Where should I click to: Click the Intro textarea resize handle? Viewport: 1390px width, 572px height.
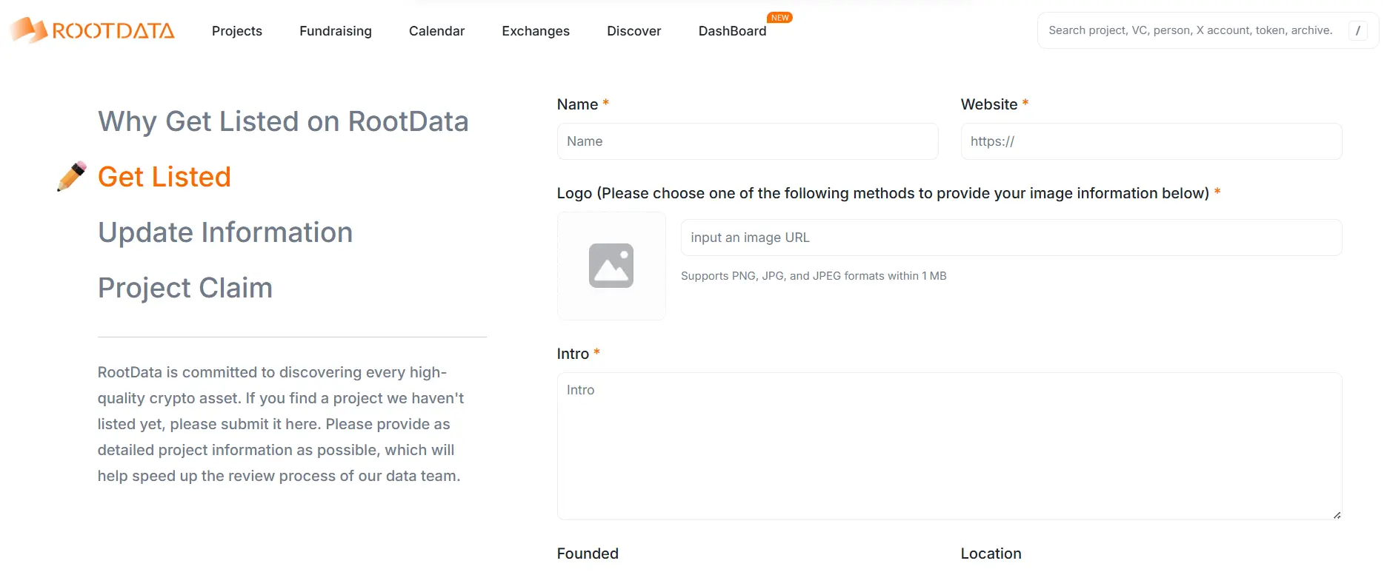(1337, 515)
